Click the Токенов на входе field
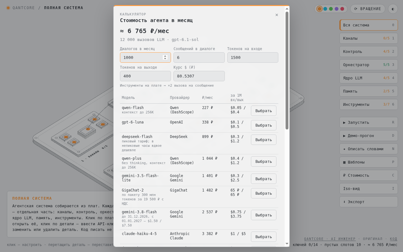Viewport: 403px width, 252px height. 253,57
